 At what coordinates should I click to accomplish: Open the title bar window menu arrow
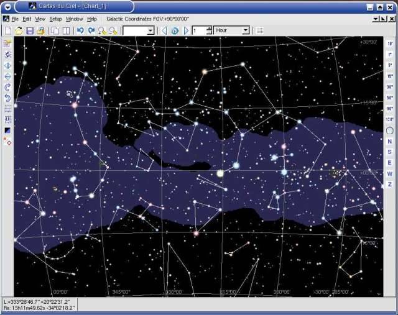[7, 7]
